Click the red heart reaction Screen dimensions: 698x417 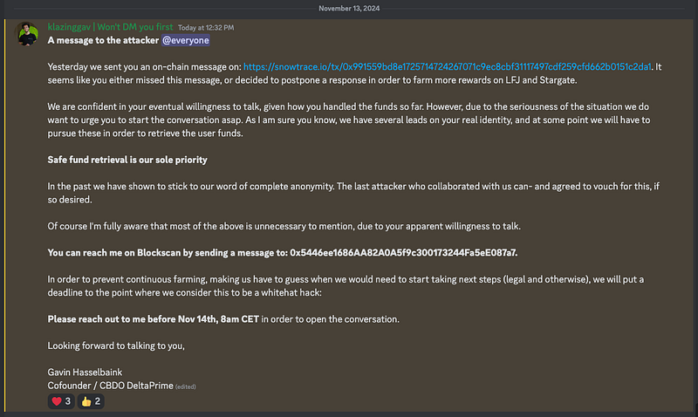[x=61, y=401]
